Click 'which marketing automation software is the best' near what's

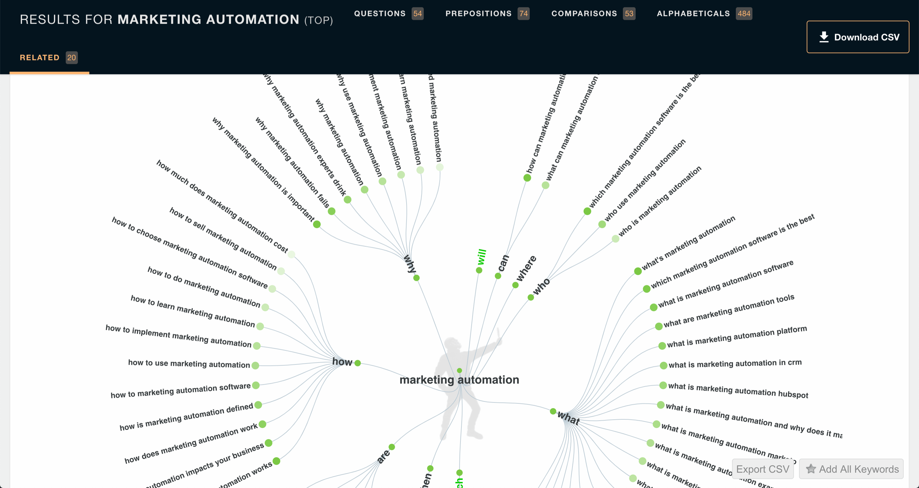pos(733,251)
